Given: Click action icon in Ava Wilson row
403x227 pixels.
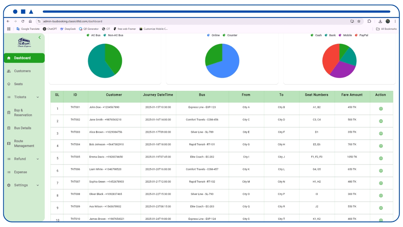Looking at the screenshot, I should pos(381,208).
